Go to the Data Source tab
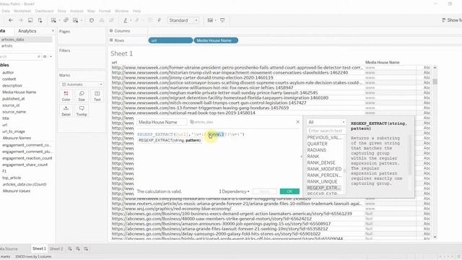 point(9,248)
